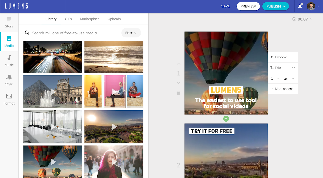323x178 pixels.
Task: Click the slide number 2 label
Action: pos(179,165)
